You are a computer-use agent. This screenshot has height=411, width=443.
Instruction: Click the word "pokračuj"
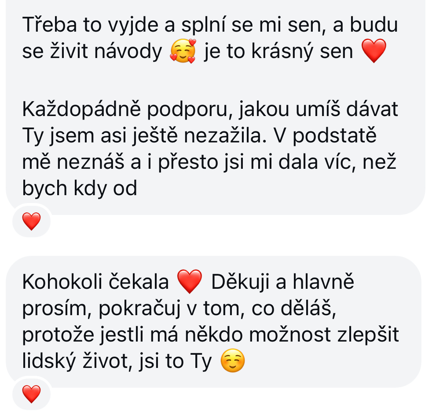[139, 309]
